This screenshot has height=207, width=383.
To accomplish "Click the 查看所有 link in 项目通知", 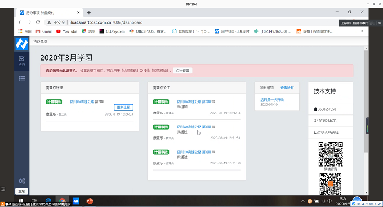I will pyautogui.click(x=287, y=88).
